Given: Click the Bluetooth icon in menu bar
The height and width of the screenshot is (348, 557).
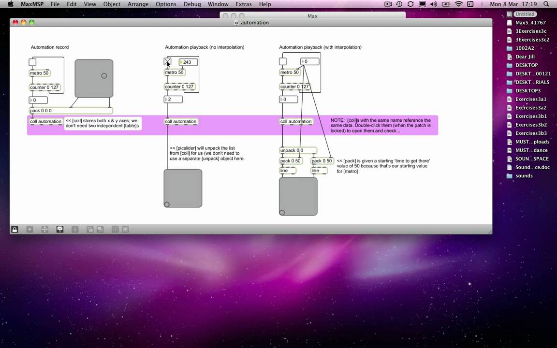Looking at the screenshot, I should [482, 4].
